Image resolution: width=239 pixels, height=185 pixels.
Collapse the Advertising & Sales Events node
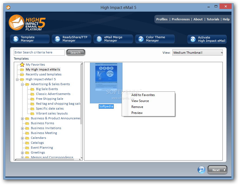[x=22, y=84]
